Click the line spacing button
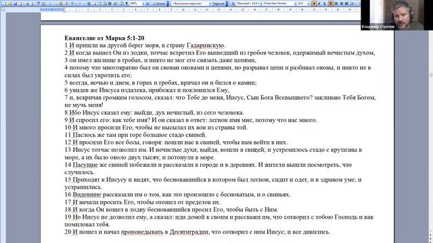The image size is (433, 243). click(352, 3)
